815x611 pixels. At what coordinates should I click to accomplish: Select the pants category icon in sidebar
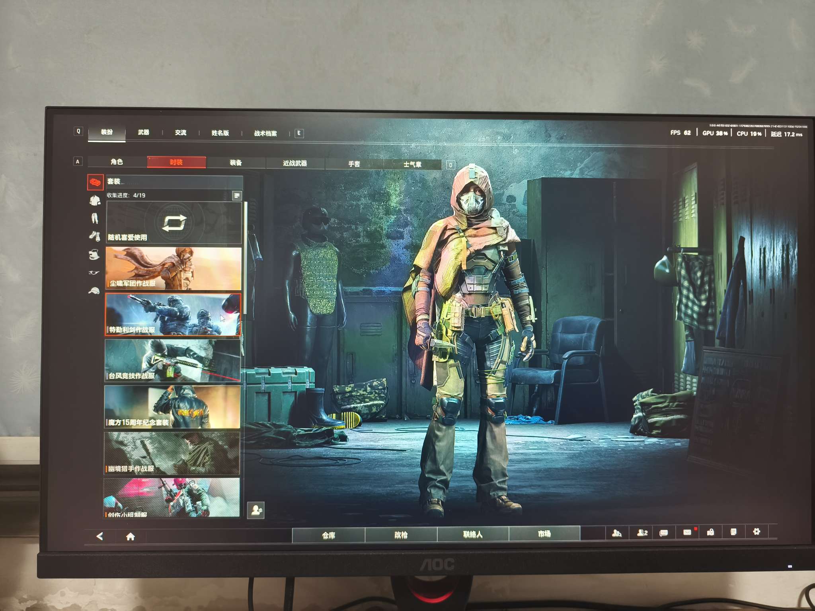click(94, 218)
